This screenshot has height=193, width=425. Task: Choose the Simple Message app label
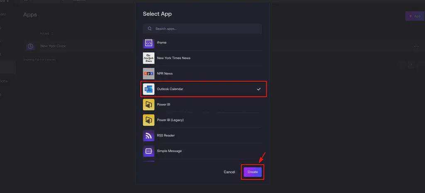tap(169, 151)
